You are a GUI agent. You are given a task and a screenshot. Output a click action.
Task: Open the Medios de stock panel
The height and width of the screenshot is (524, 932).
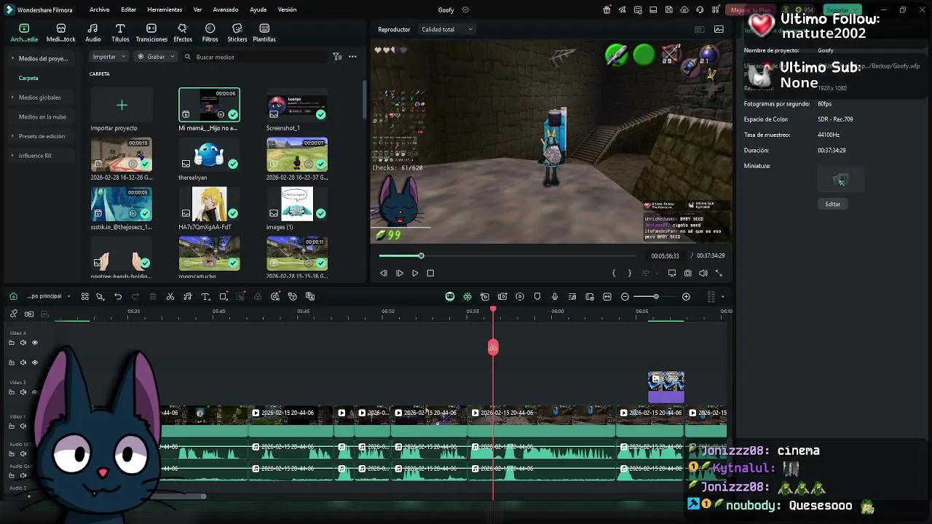[61, 33]
